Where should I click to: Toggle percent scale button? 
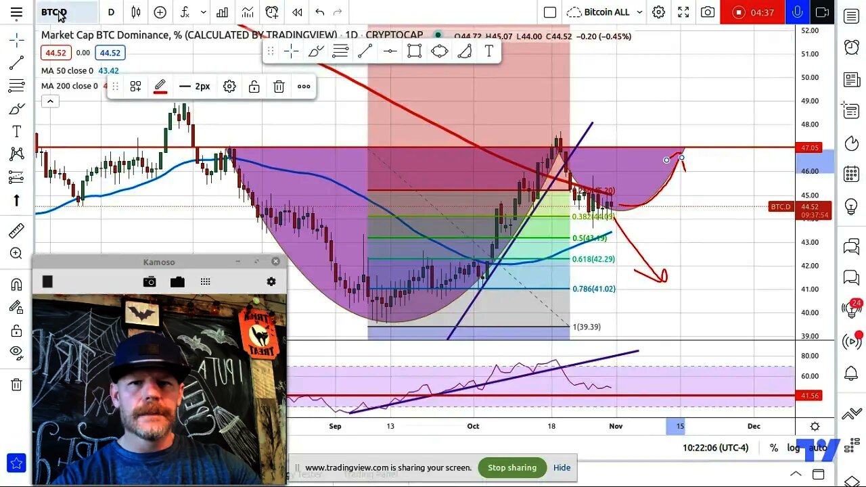773,448
